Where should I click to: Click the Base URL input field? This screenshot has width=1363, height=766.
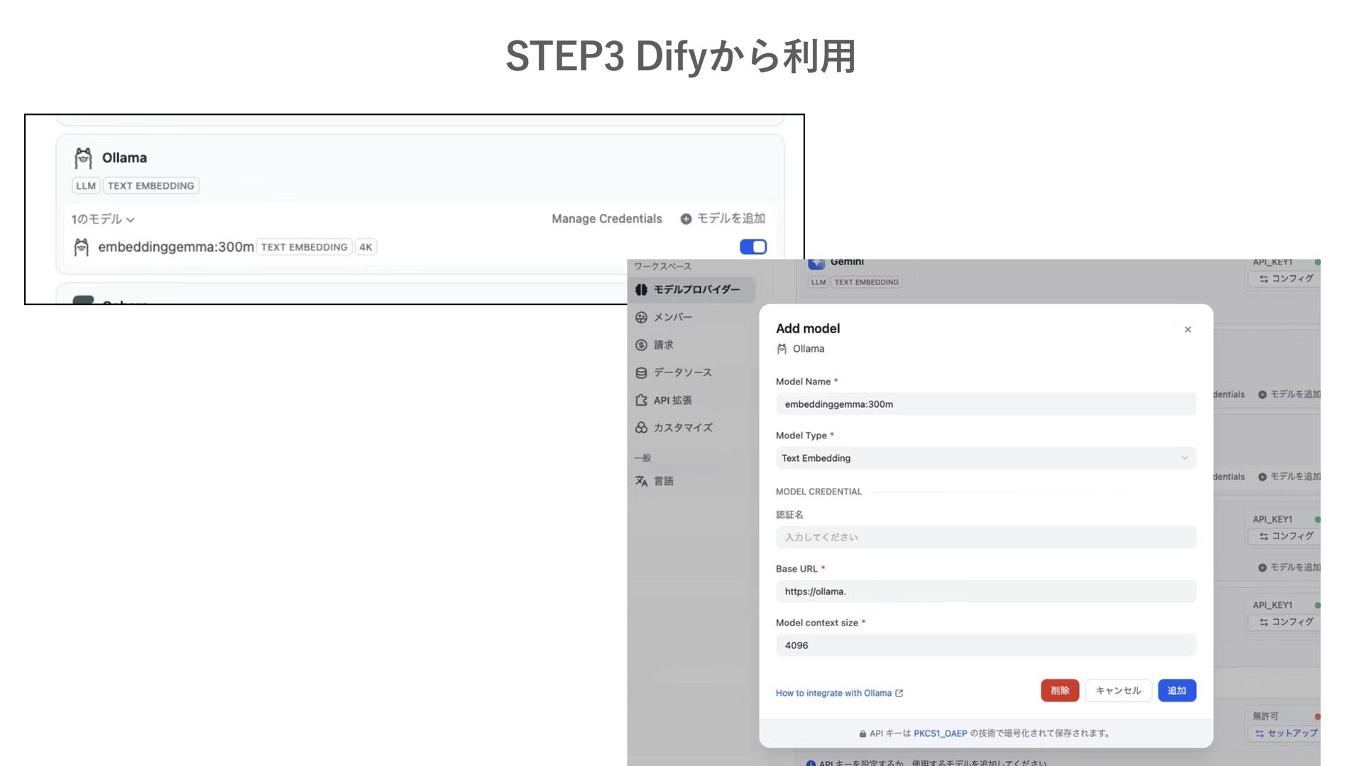[985, 592]
